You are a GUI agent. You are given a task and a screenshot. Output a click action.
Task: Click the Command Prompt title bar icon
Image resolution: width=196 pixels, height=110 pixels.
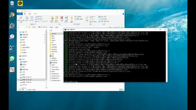tap(65, 30)
